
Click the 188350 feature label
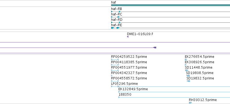[x=125, y=95]
